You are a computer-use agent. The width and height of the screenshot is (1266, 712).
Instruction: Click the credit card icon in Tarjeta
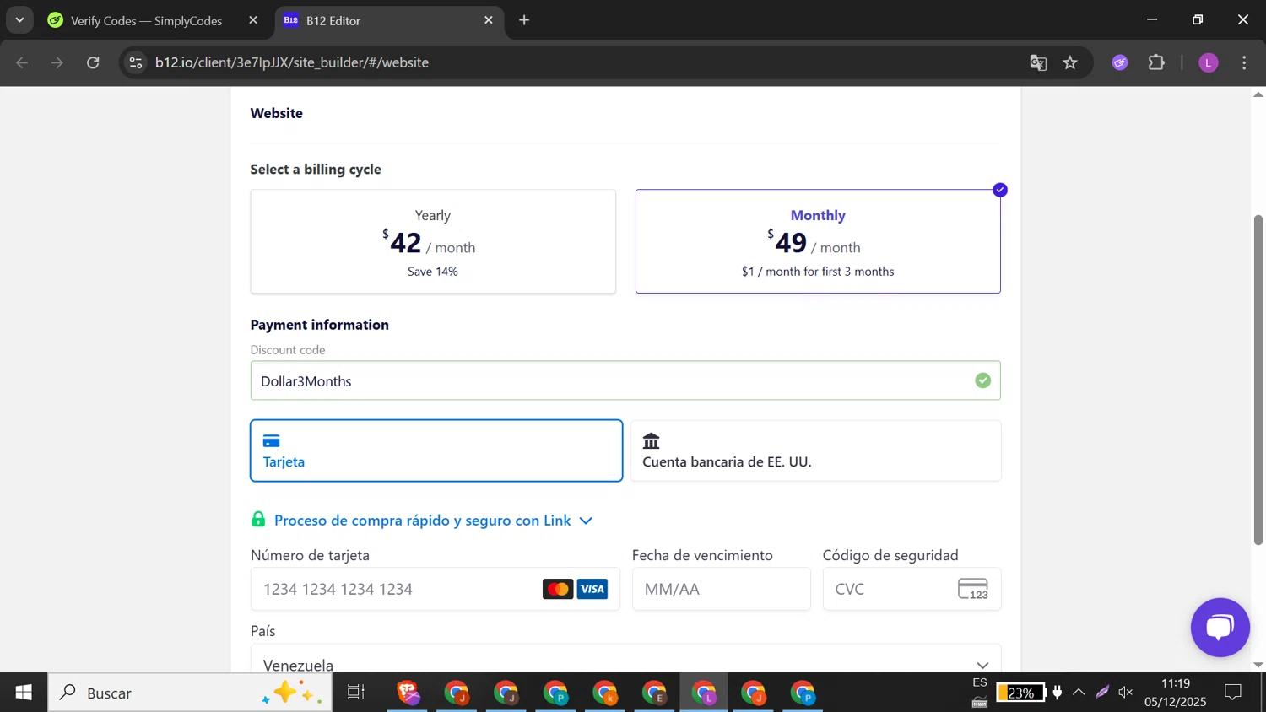[271, 441]
